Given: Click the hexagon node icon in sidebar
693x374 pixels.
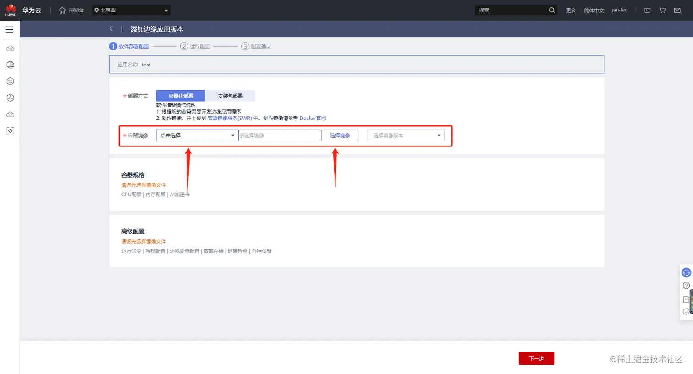Looking at the screenshot, I should (x=10, y=98).
